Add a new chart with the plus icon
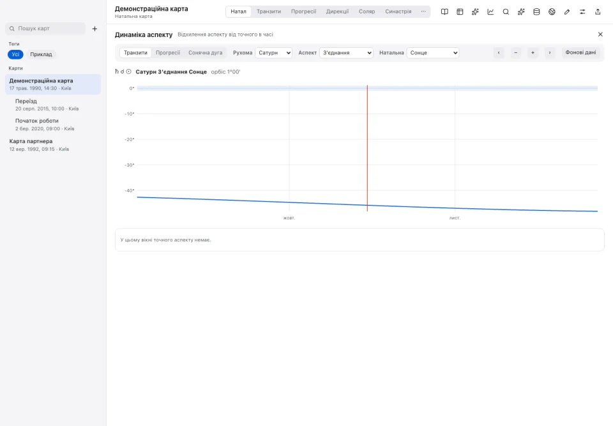613x426 pixels. [x=95, y=29]
